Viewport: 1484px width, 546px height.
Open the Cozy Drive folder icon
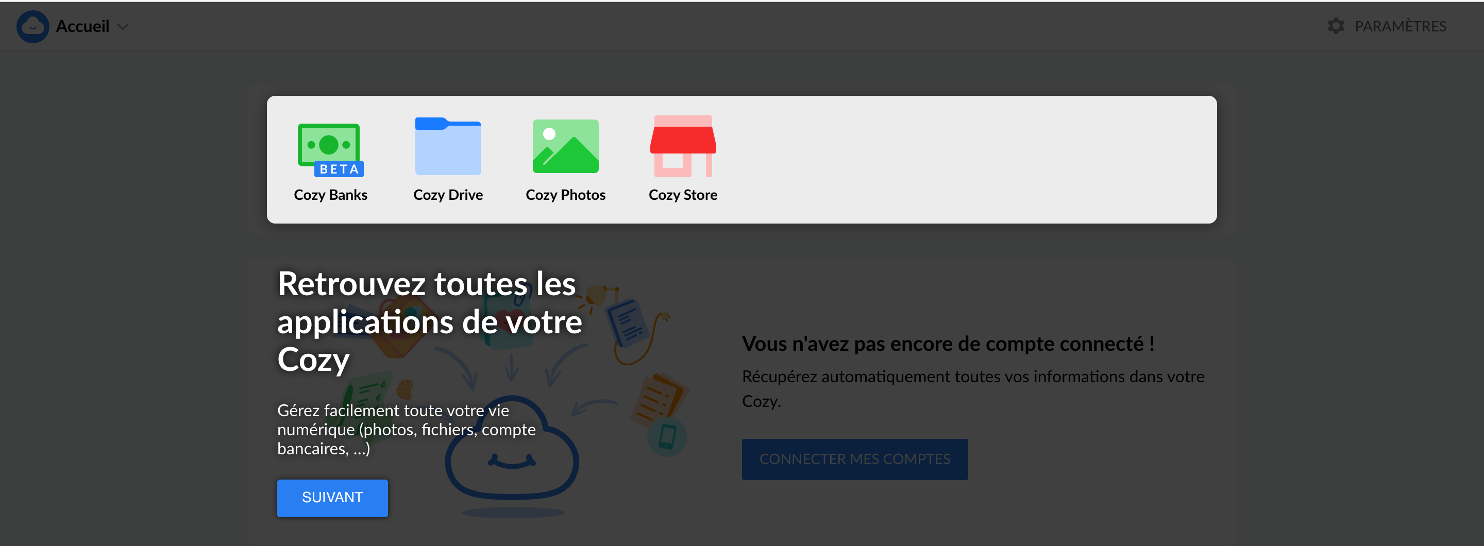448,146
